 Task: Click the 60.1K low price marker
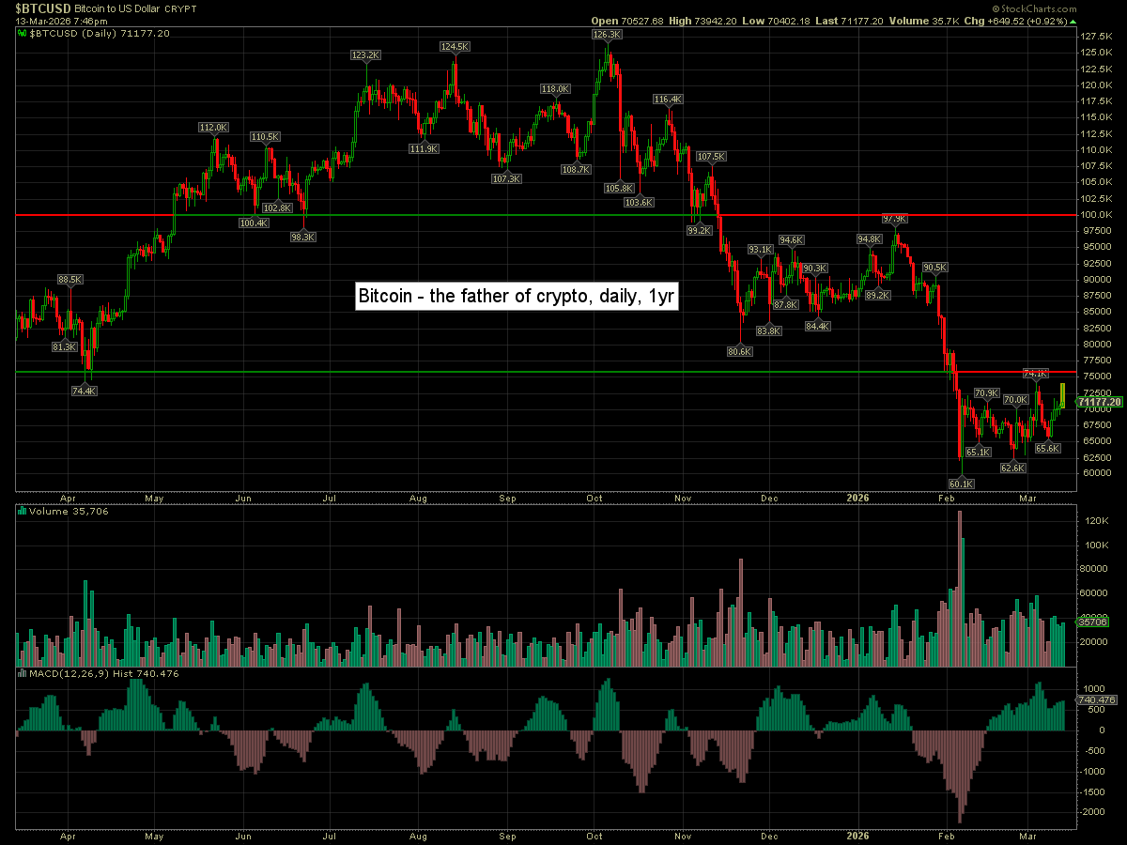(962, 484)
